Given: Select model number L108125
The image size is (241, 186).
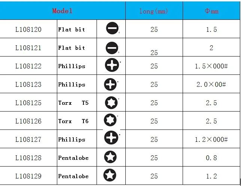Looking at the screenshot, I should click(x=28, y=103).
